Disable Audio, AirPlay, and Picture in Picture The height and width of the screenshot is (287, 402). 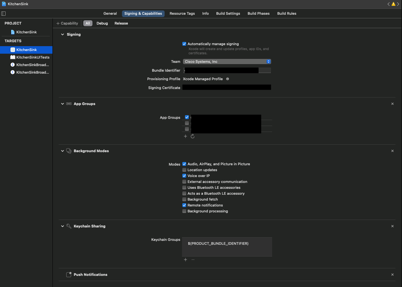pos(184,164)
